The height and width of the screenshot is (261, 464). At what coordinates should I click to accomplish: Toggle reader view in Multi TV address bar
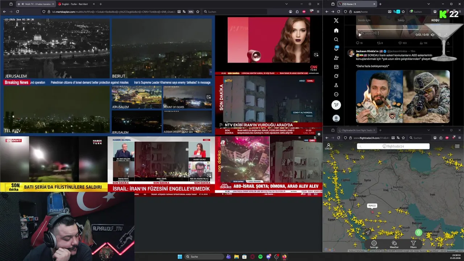(x=179, y=12)
